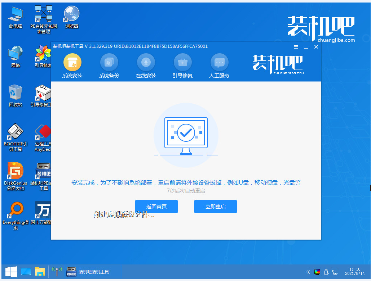Screen dimensions: 371x281
Task: Open the 系统备份 backup icon
Action: point(109,62)
